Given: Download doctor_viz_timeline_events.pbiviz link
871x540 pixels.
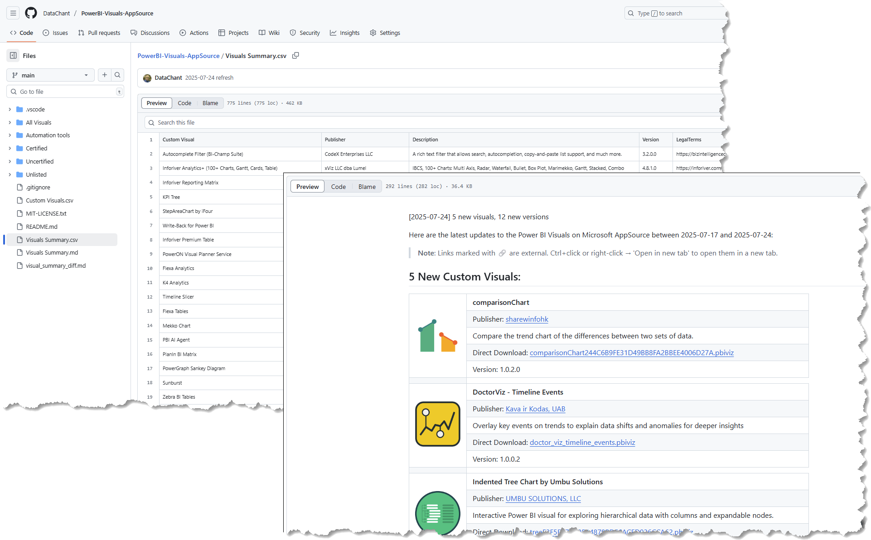Looking at the screenshot, I should (x=582, y=443).
